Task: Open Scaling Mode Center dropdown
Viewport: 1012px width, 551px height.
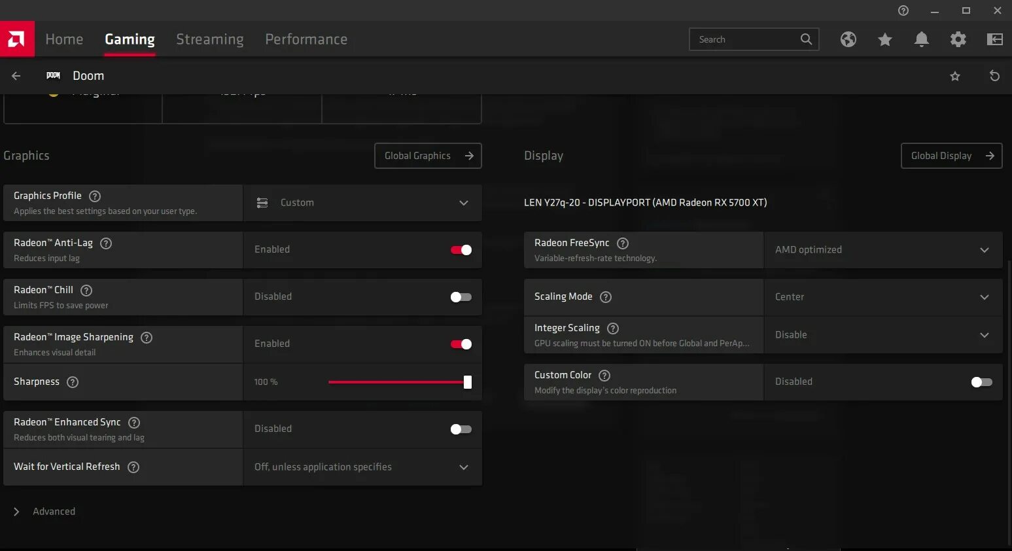Action: point(883,297)
